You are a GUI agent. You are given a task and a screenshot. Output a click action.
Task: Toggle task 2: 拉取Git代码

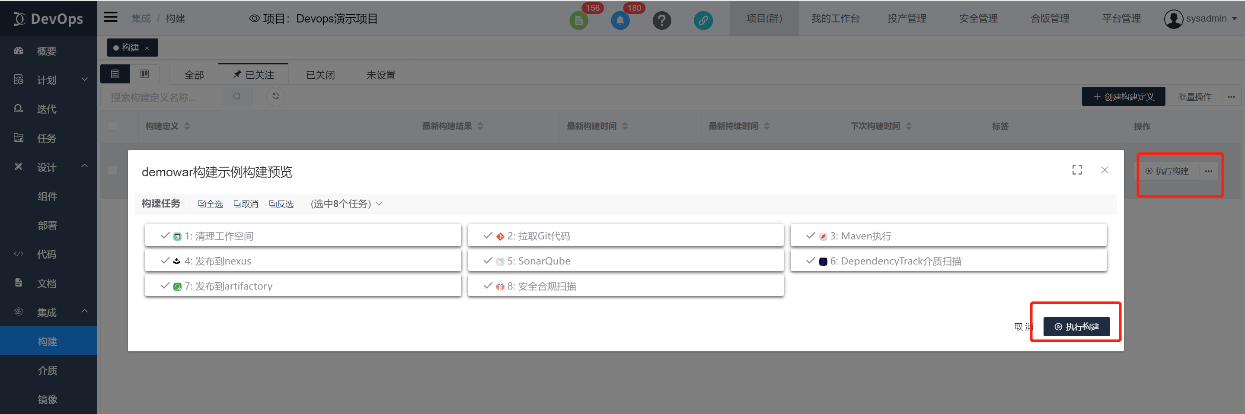tap(626, 235)
